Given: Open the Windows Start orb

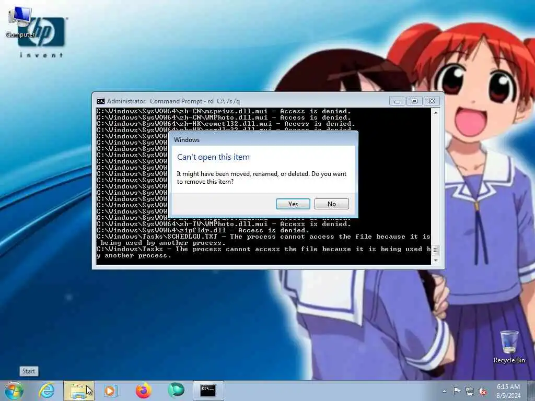Looking at the screenshot, I should [14, 391].
